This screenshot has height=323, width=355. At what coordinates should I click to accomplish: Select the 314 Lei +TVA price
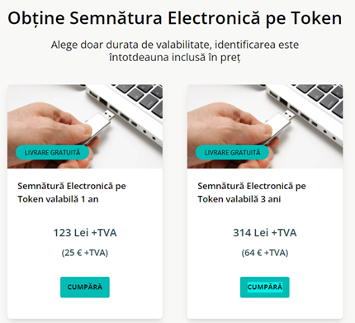(x=265, y=233)
